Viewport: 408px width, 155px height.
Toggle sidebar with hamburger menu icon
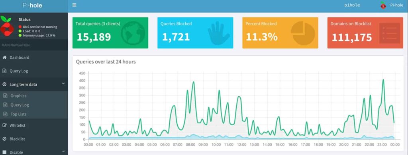(75, 5)
